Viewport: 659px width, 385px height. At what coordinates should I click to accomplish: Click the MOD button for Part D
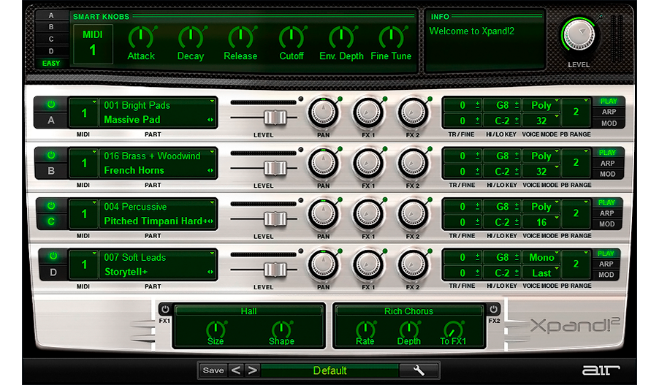pos(607,275)
